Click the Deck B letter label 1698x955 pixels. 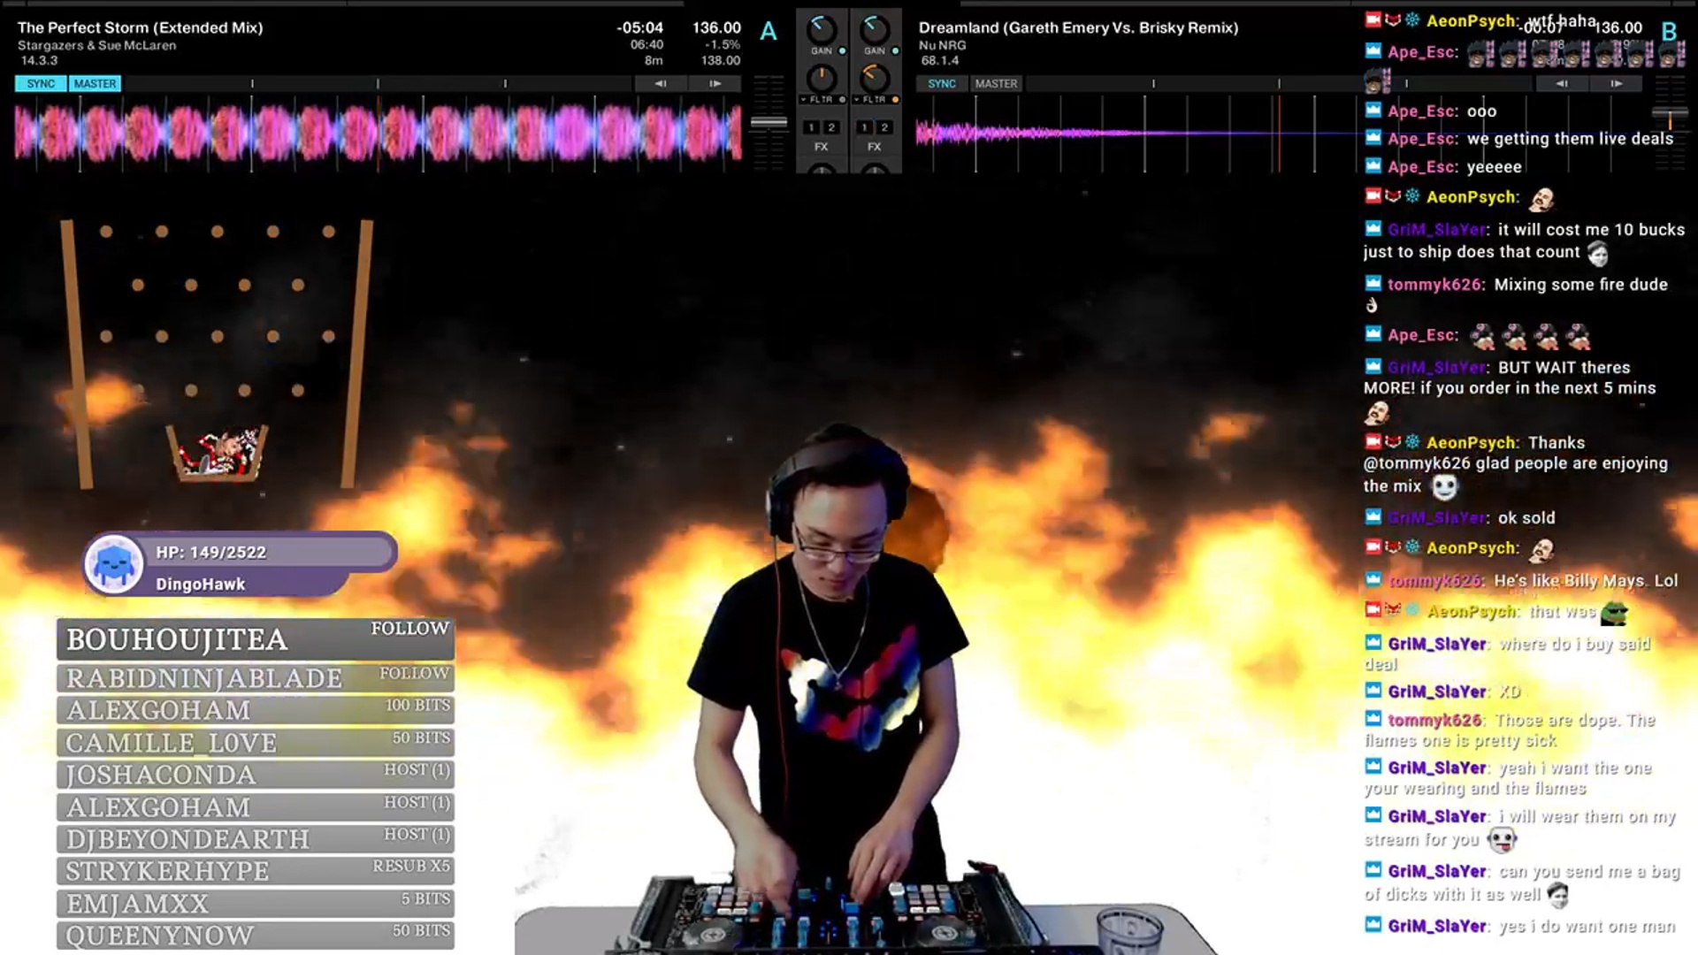[1669, 32]
